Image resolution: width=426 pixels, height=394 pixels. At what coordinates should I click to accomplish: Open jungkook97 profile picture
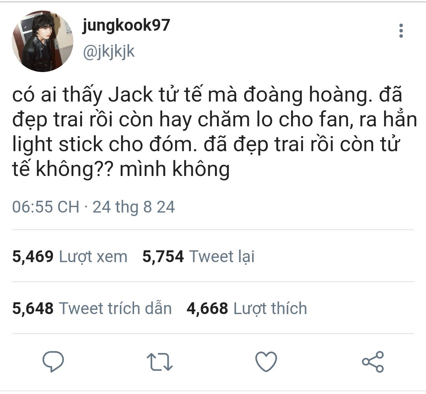click(x=43, y=41)
